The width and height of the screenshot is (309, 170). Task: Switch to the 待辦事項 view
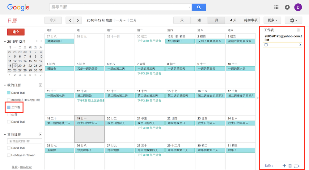(251, 20)
